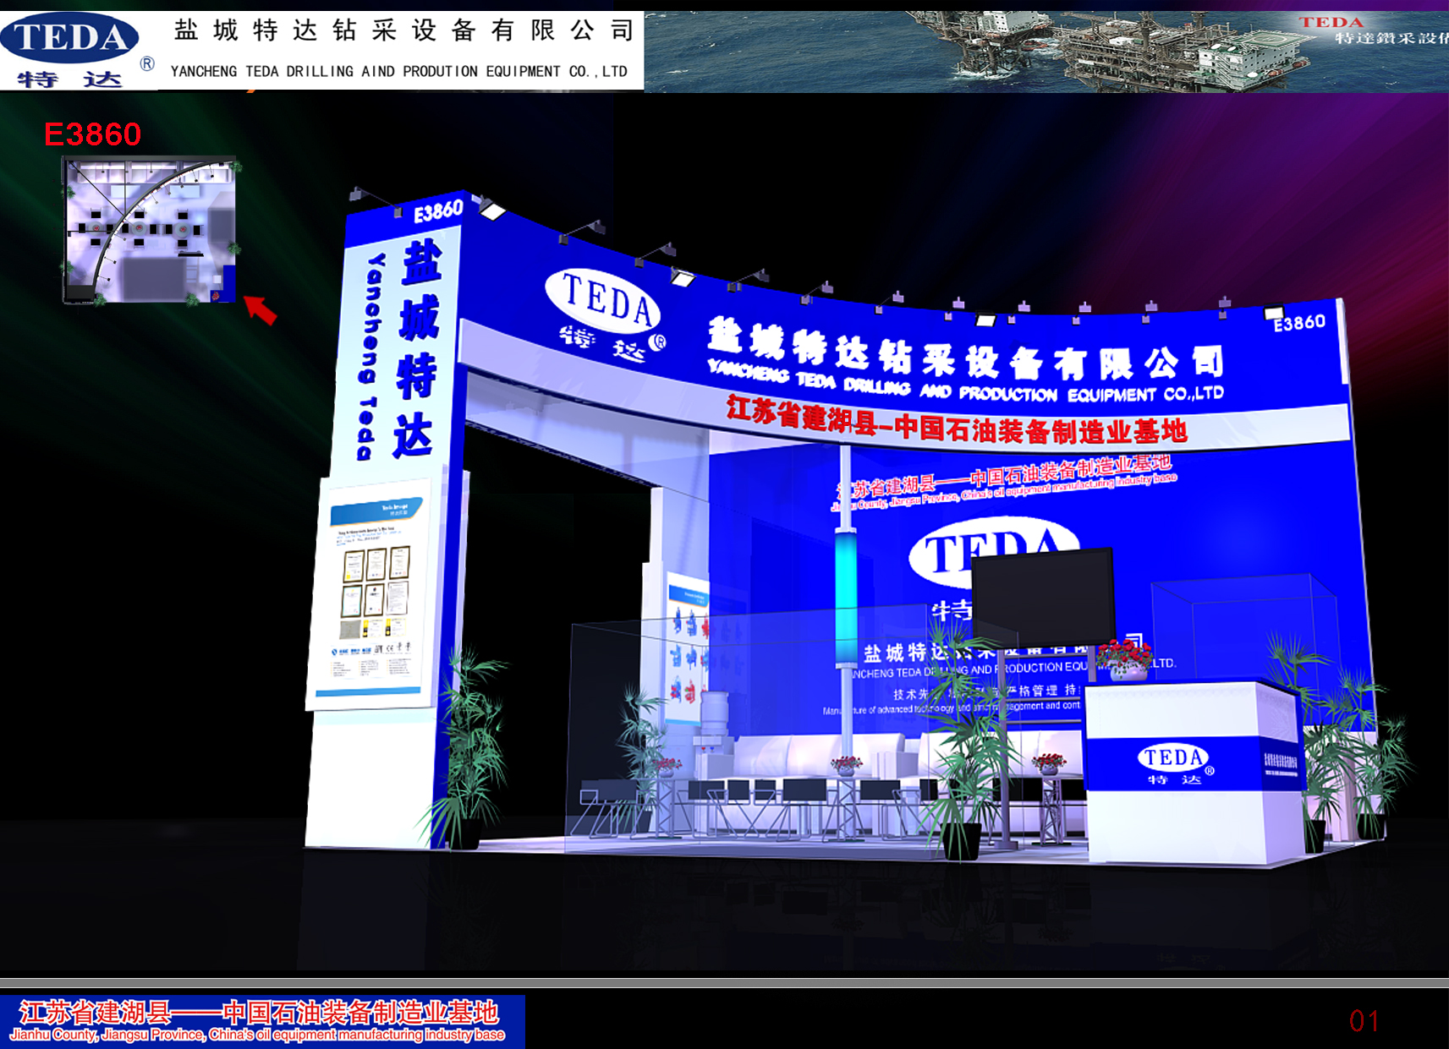This screenshot has height=1049, width=1449.
Task: Click footer Chinese slogan 江苏省建湖县——中国石油装备制造业基地
Action: click(x=260, y=1012)
